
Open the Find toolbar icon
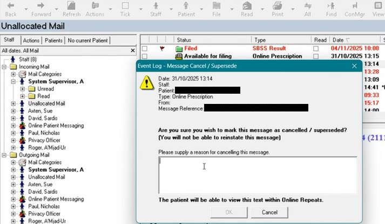click(331, 9)
